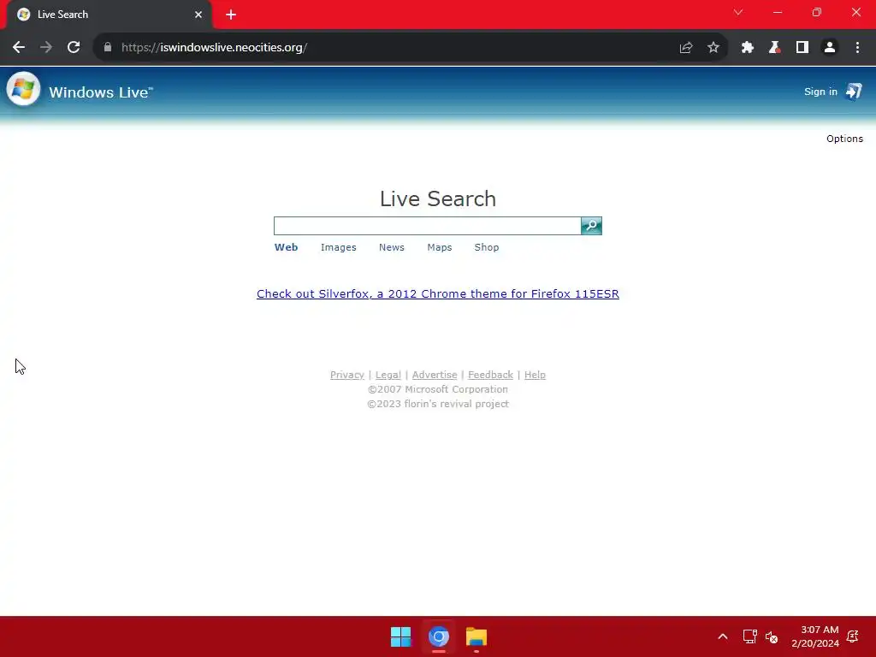Click the network status tray icon
This screenshot has height=657, width=876.
click(x=749, y=636)
